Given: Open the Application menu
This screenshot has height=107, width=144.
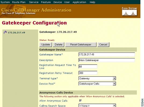Looking at the screenshot, I should [x=79, y=2].
